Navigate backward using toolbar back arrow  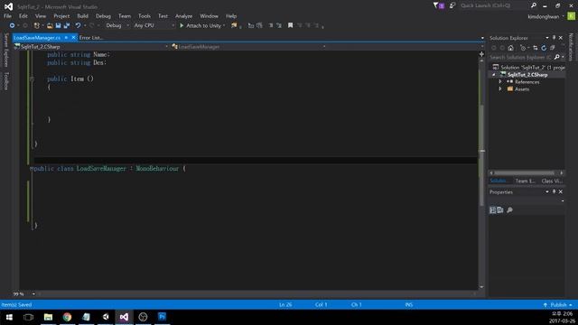click(x=12, y=25)
